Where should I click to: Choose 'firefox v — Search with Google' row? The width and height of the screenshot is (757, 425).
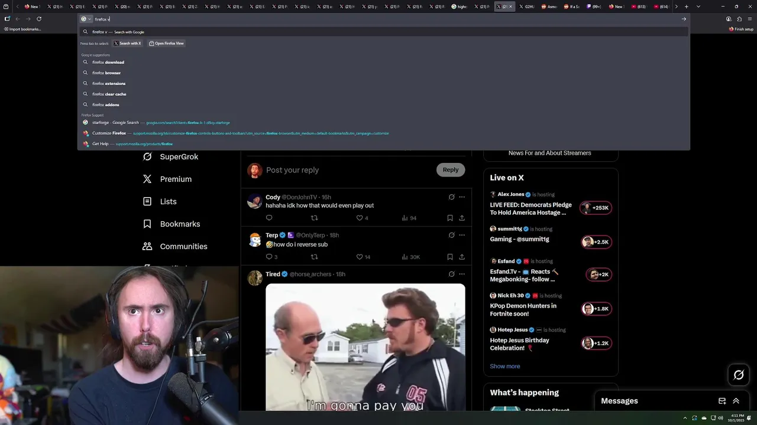pos(384,32)
